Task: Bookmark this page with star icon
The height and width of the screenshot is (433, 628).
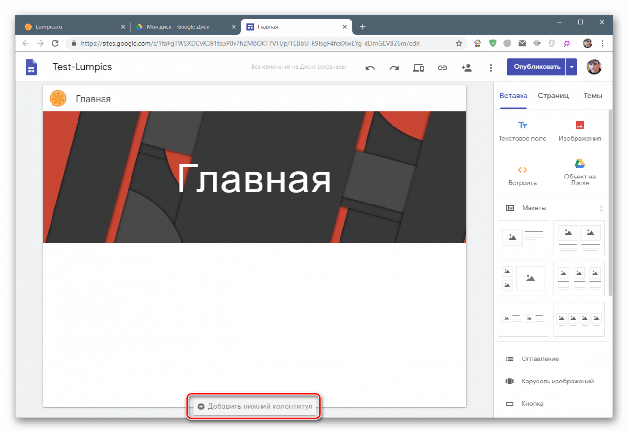Action: [459, 43]
